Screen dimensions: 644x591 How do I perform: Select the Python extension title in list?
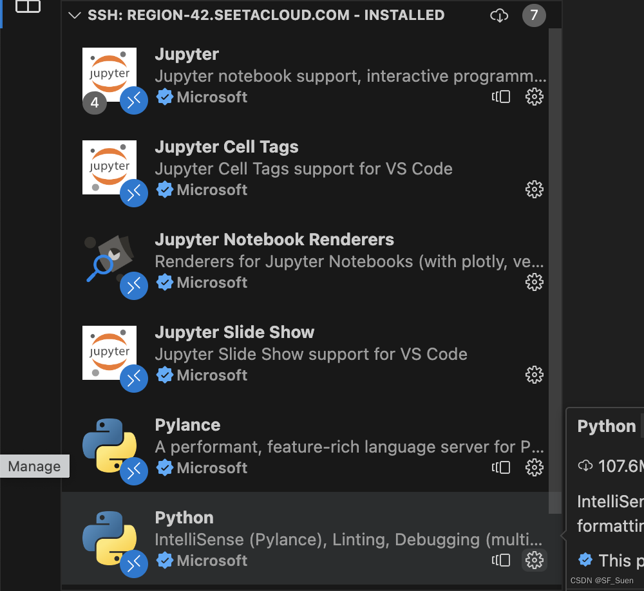pos(184,518)
